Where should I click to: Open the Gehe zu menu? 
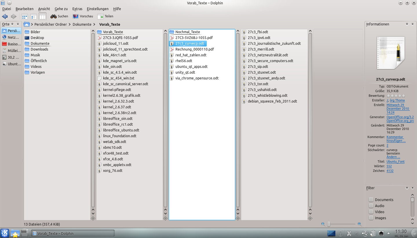[61, 9]
